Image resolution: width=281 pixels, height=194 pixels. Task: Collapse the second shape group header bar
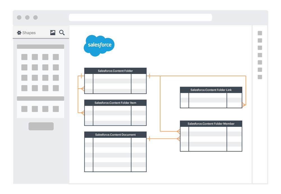pyautogui.click(x=40, y=98)
